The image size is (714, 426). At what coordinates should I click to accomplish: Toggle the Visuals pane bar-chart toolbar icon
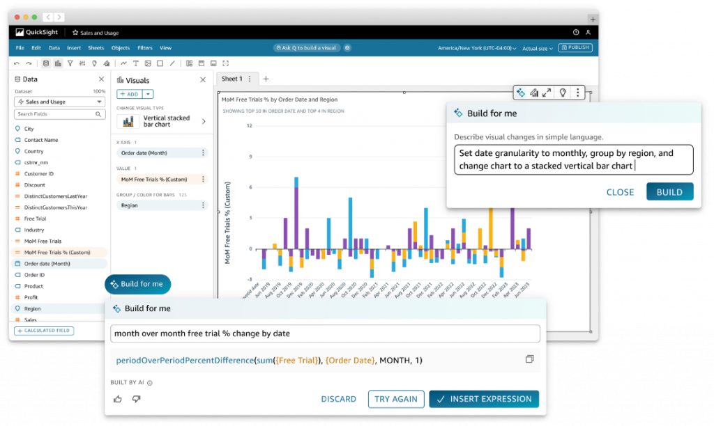pos(58,63)
